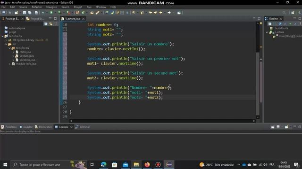This screenshot has width=302, height=169.
Task: Click the FRA language indicator in tray
Action: click(272, 165)
